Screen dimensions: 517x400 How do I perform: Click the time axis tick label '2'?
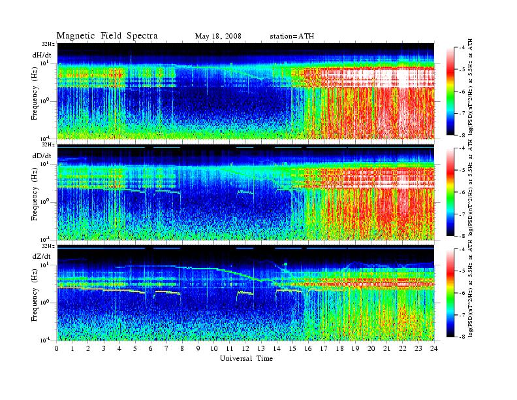click(x=88, y=348)
